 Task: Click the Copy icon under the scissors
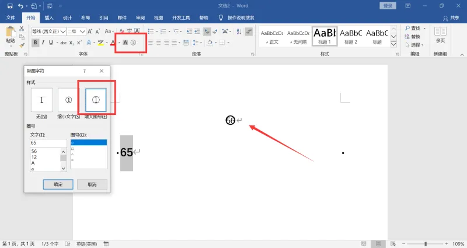tap(22, 37)
